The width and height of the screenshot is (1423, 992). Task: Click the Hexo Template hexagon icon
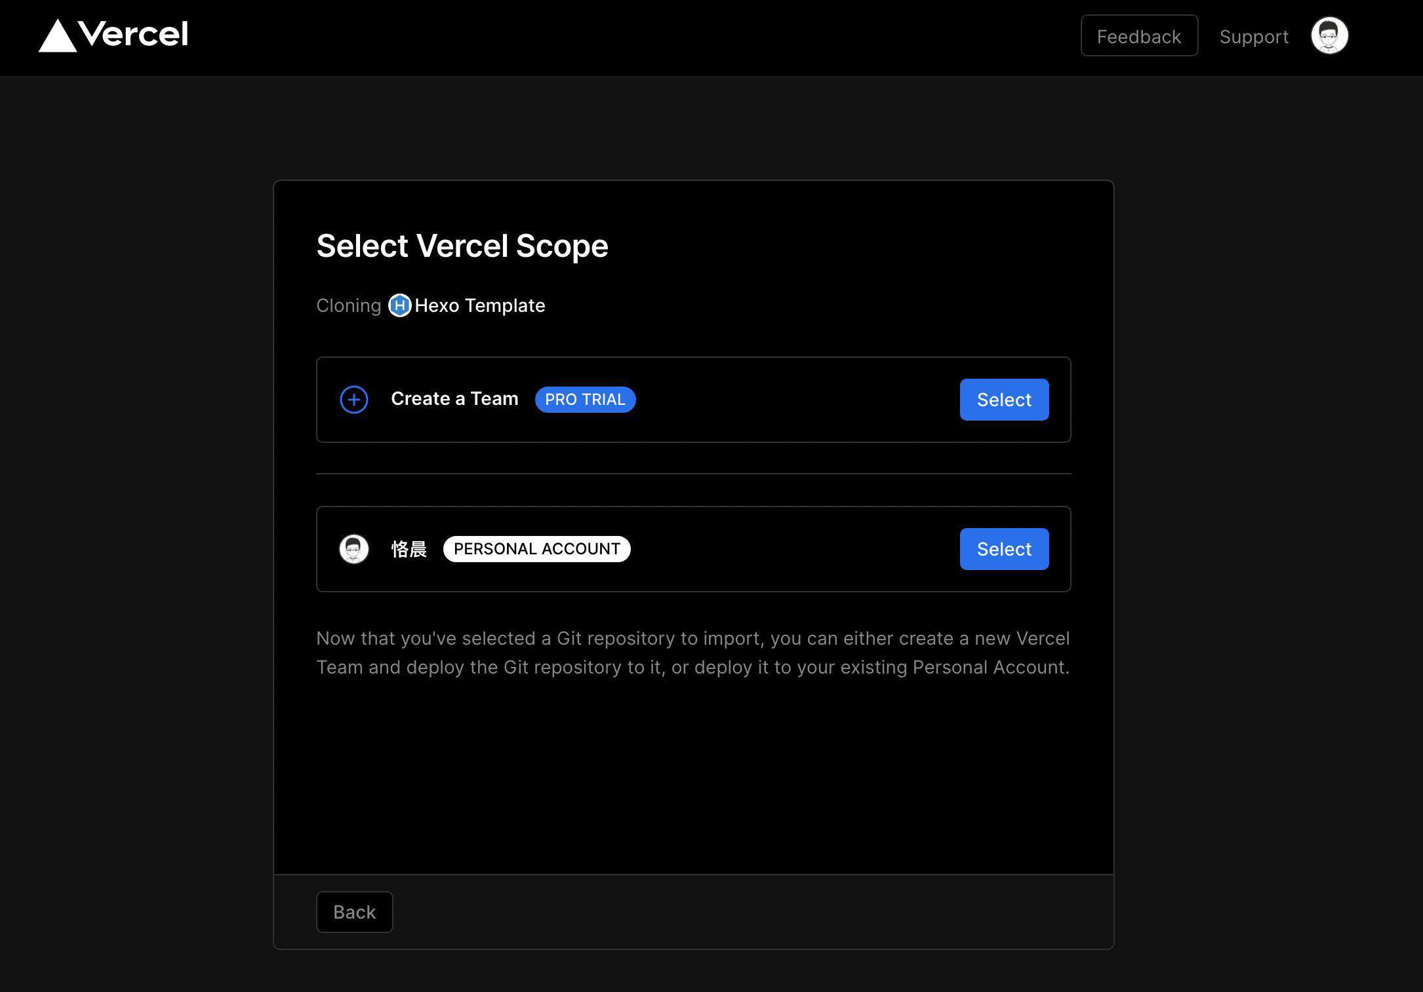399,305
